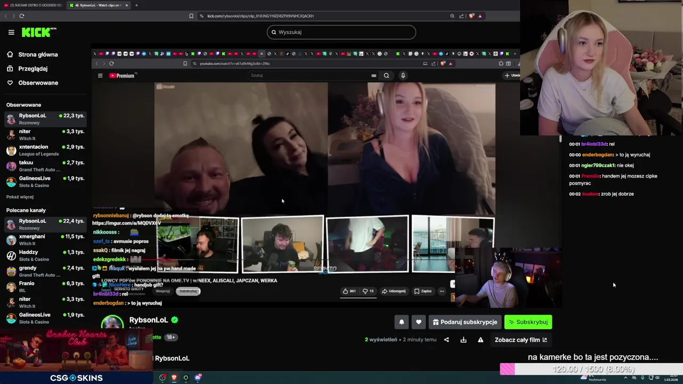Image resolution: width=683 pixels, height=384 pixels.
Task: Expand Pokaż więcej followed channels
Action: (x=20, y=197)
